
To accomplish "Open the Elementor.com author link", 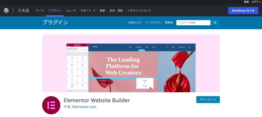I will tap(84, 107).
